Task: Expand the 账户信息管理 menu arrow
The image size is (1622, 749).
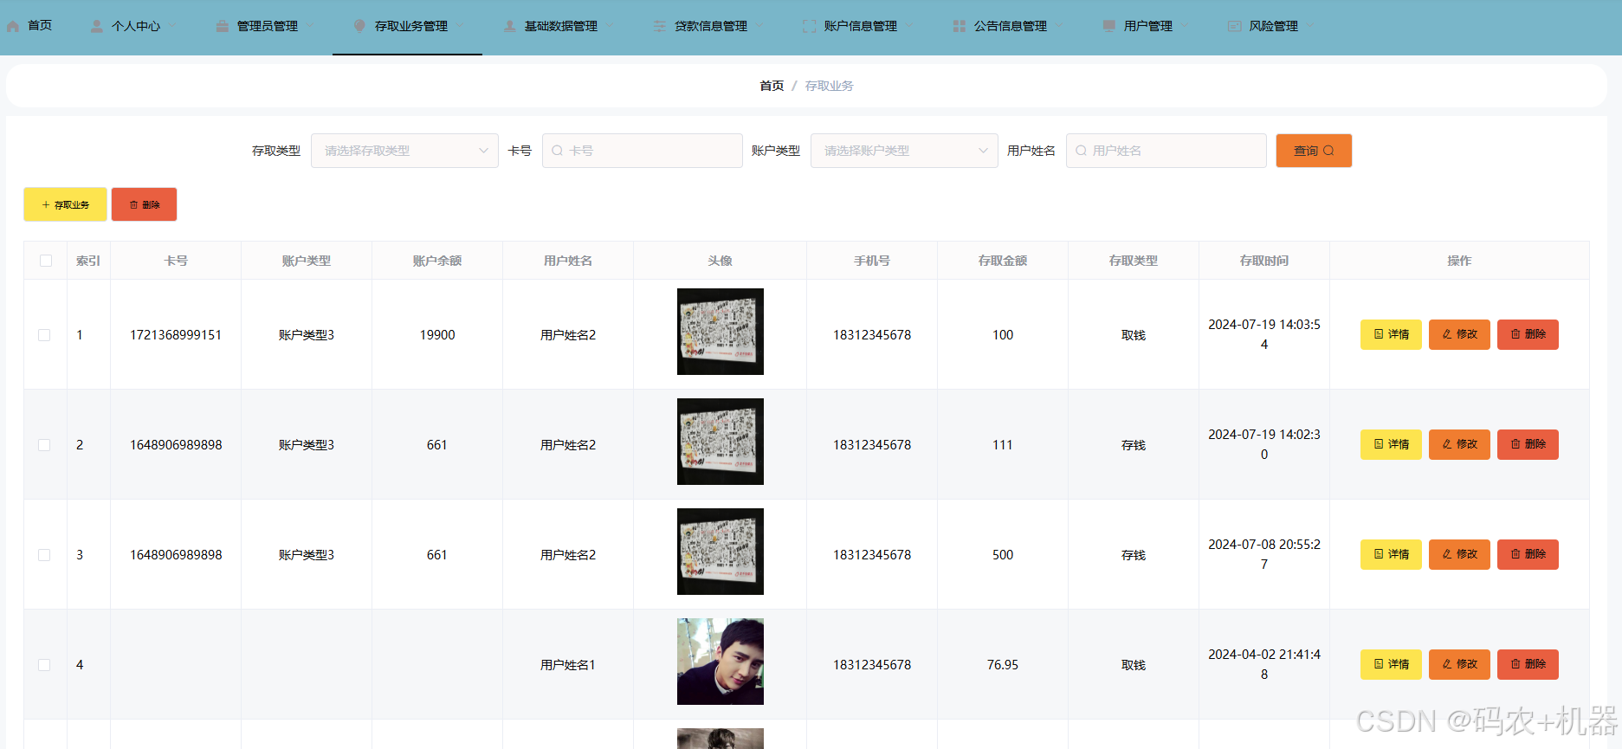Action: pyautogui.click(x=909, y=26)
